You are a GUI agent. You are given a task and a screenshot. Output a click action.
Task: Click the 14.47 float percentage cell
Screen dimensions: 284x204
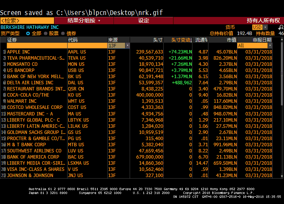tap(202, 163)
